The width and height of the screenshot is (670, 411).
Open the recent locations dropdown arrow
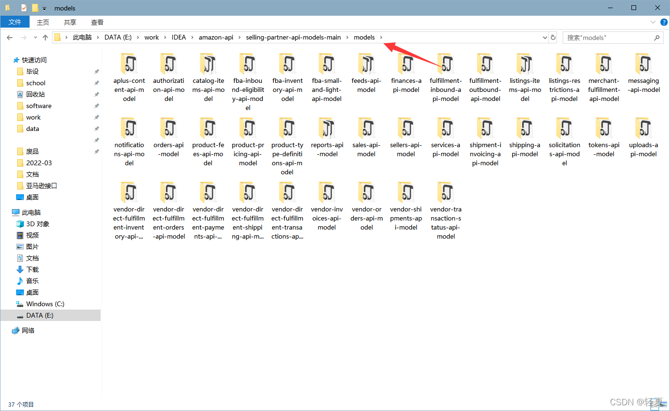(35, 37)
